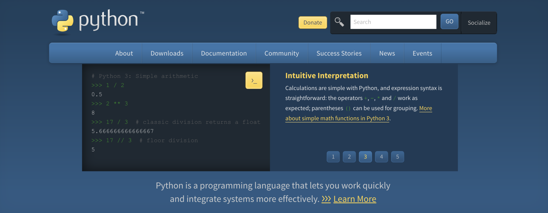Click the magnifying glass search icon

[339, 22]
